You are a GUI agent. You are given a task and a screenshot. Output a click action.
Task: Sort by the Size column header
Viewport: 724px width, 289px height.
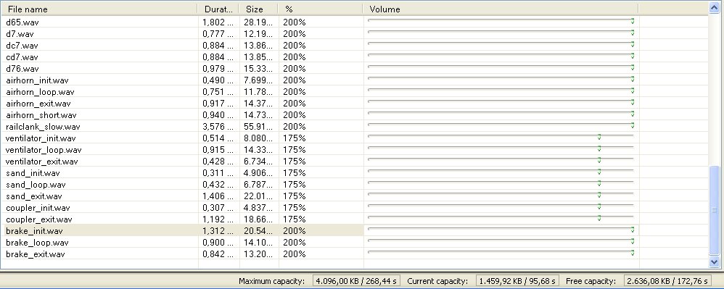point(258,9)
